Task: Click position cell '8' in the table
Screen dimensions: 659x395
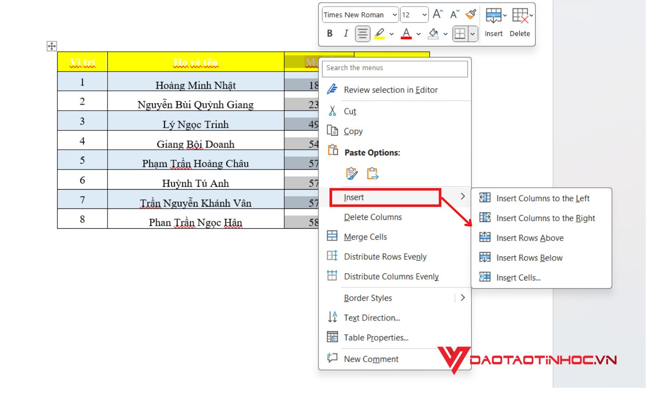Action: pos(82,219)
